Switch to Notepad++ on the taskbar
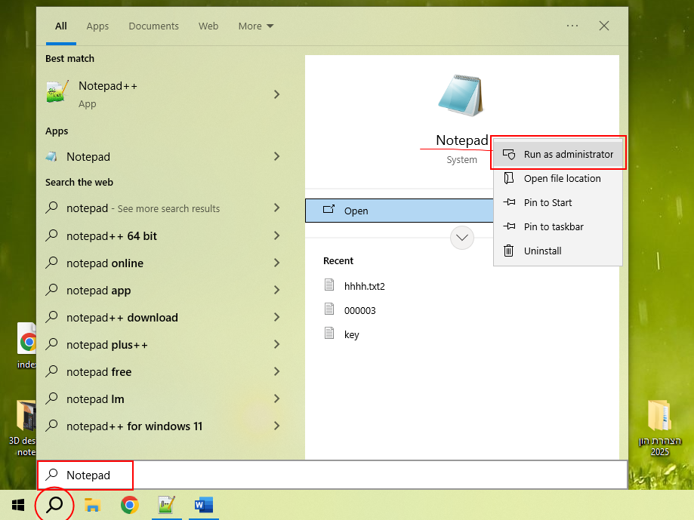The height and width of the screenshot is (520, 694). (166, 505)
